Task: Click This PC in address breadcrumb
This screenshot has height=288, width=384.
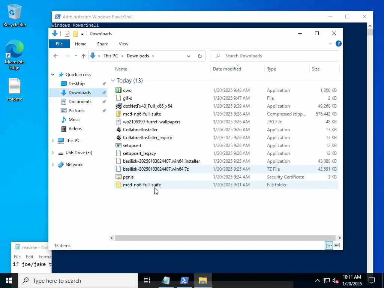Action: pos(111,56)
